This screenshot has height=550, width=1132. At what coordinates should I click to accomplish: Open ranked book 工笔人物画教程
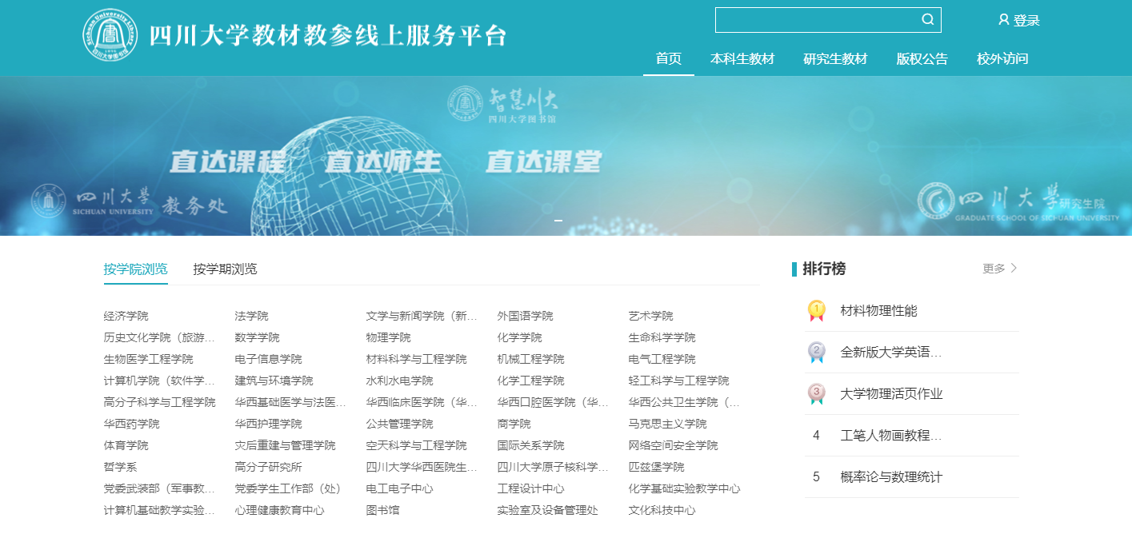click(891, 436)
